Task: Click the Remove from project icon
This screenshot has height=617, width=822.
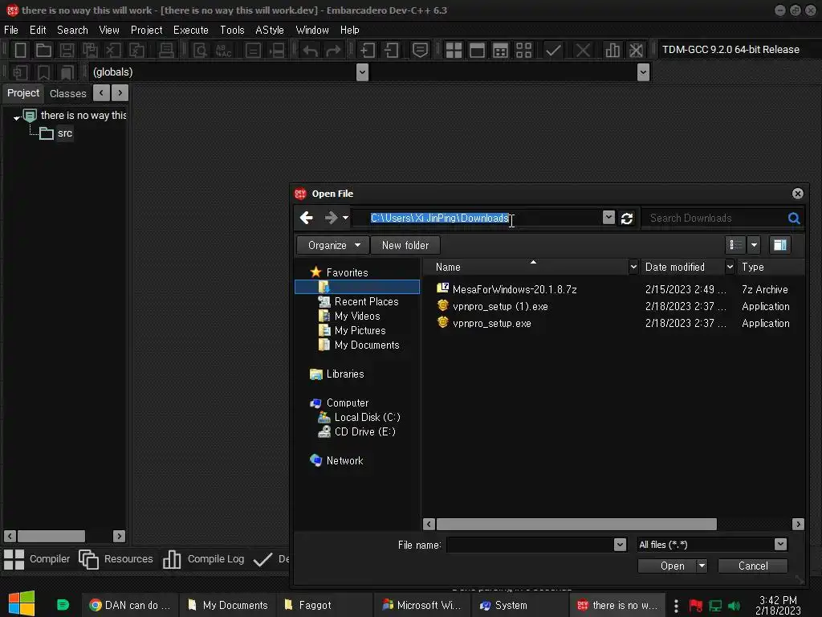Action: (391, 51)
